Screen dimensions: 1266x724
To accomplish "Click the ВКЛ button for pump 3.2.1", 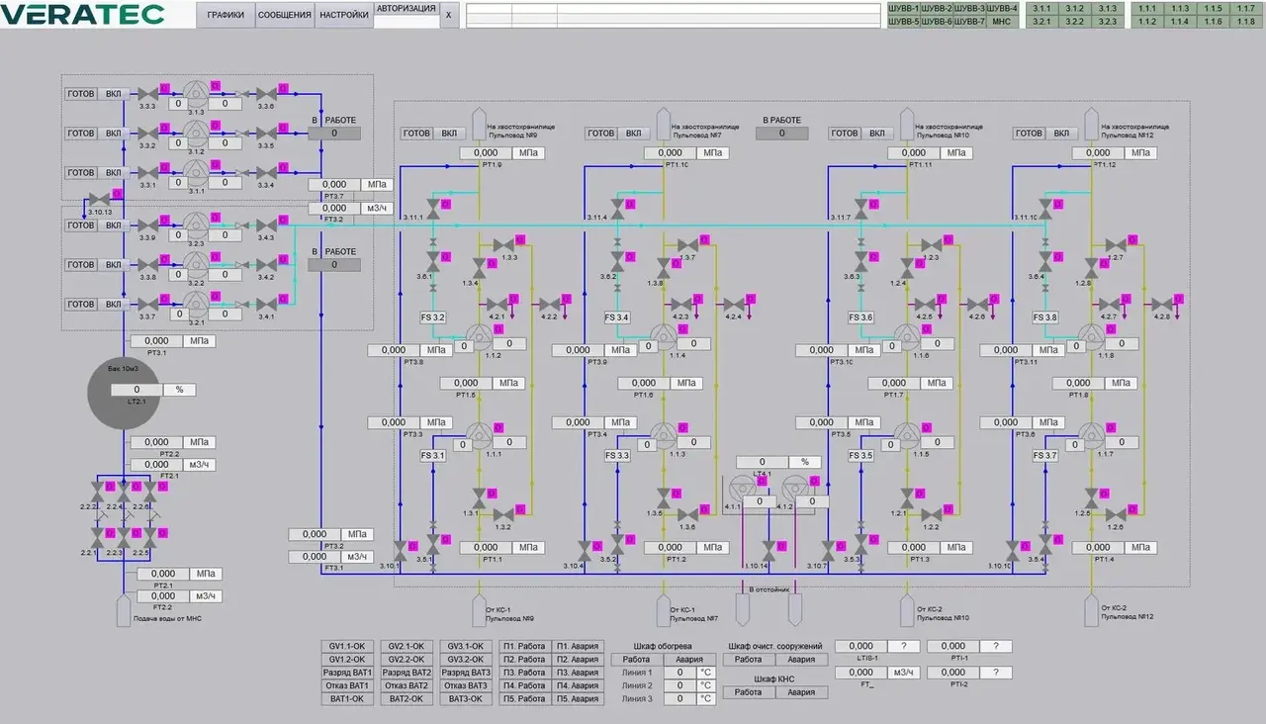I will point(114,305).
